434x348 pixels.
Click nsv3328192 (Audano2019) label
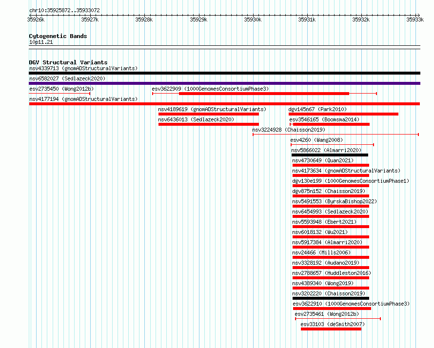tap(326, 263)
